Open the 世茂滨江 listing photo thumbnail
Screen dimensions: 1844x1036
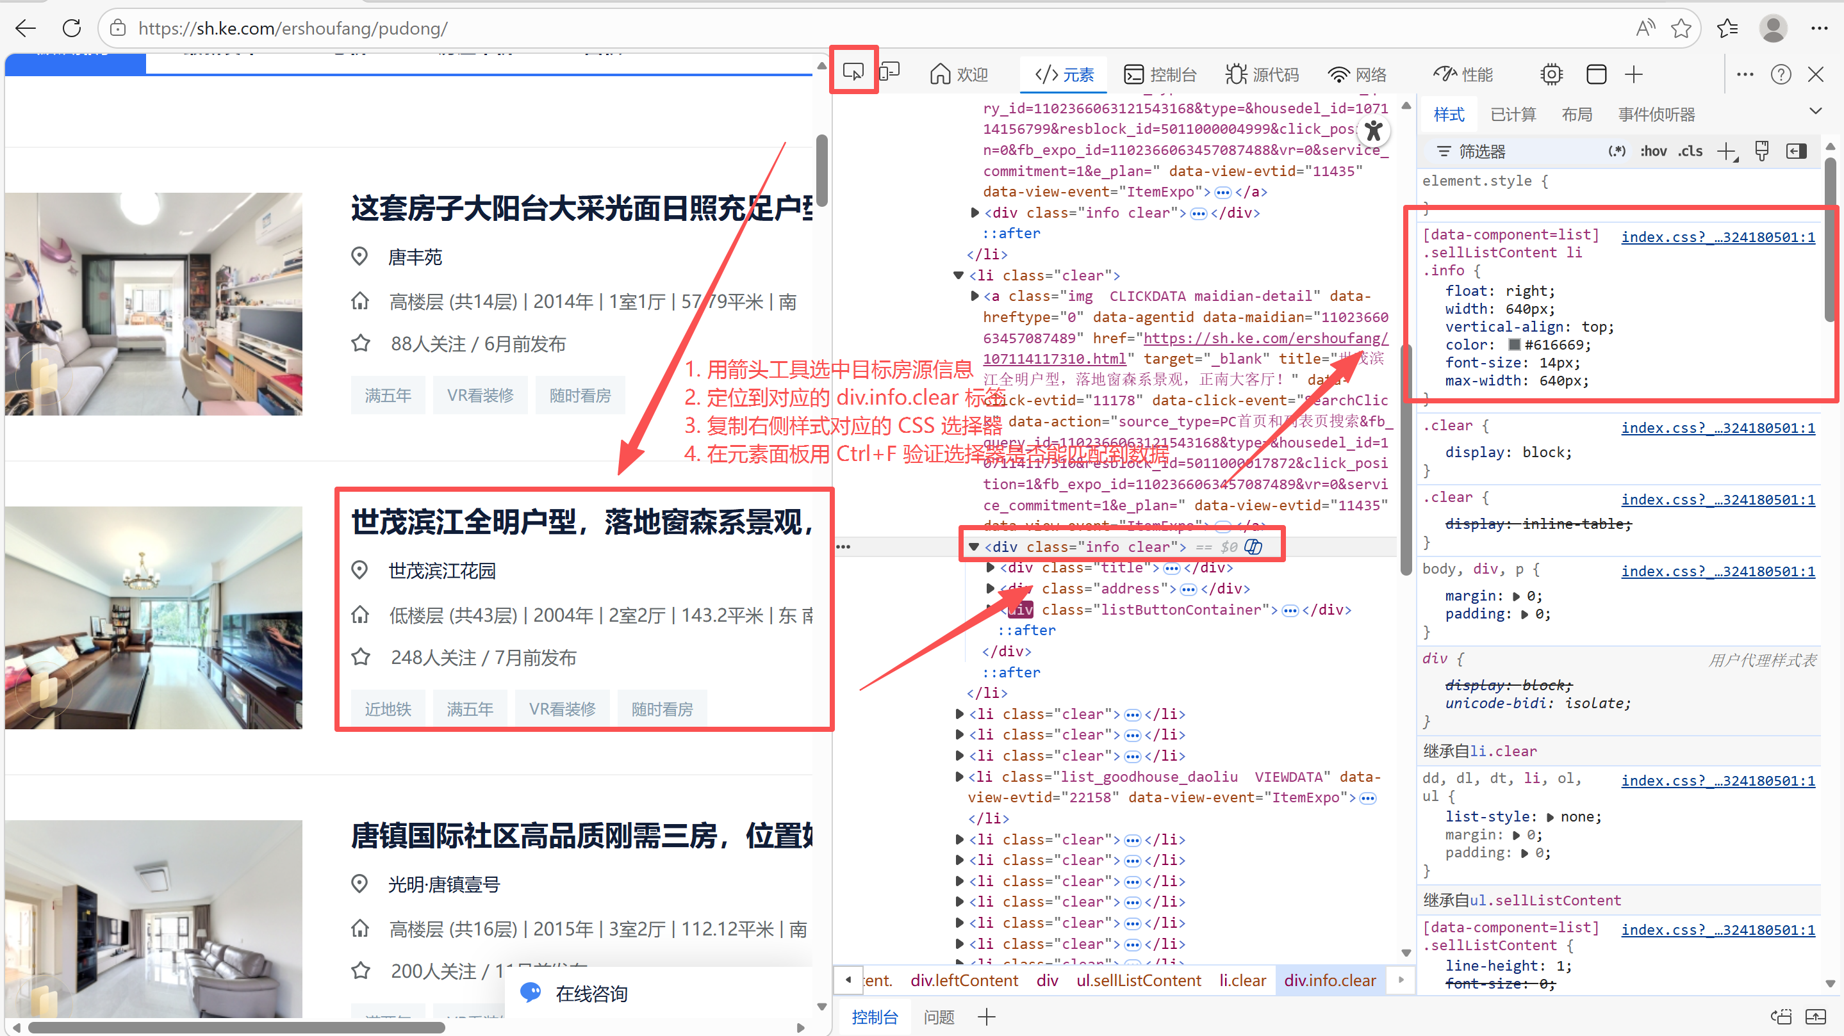pyautogui.click(x=153, y=617)
